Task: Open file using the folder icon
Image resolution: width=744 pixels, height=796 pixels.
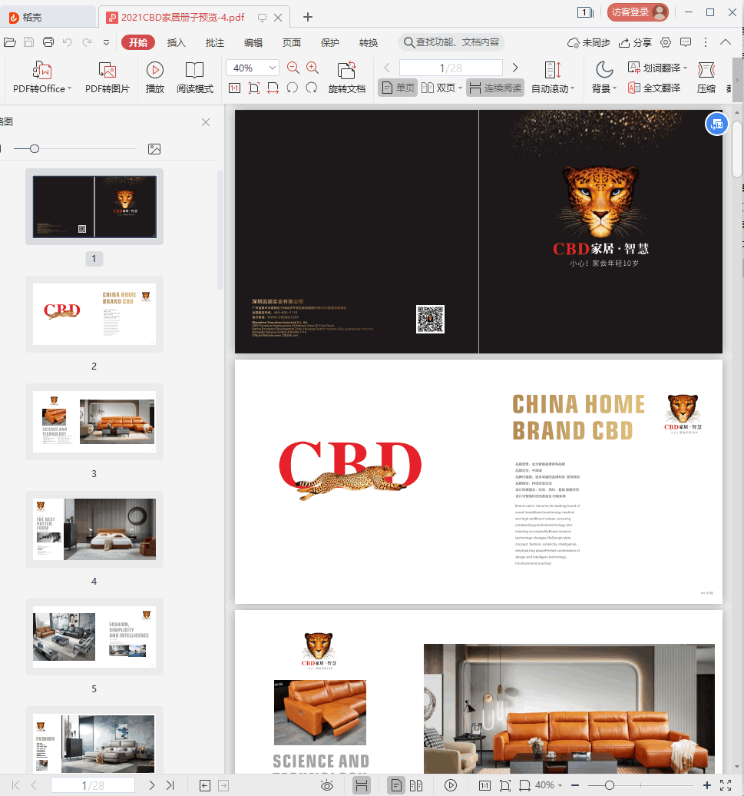Action: tap(10, 42)
